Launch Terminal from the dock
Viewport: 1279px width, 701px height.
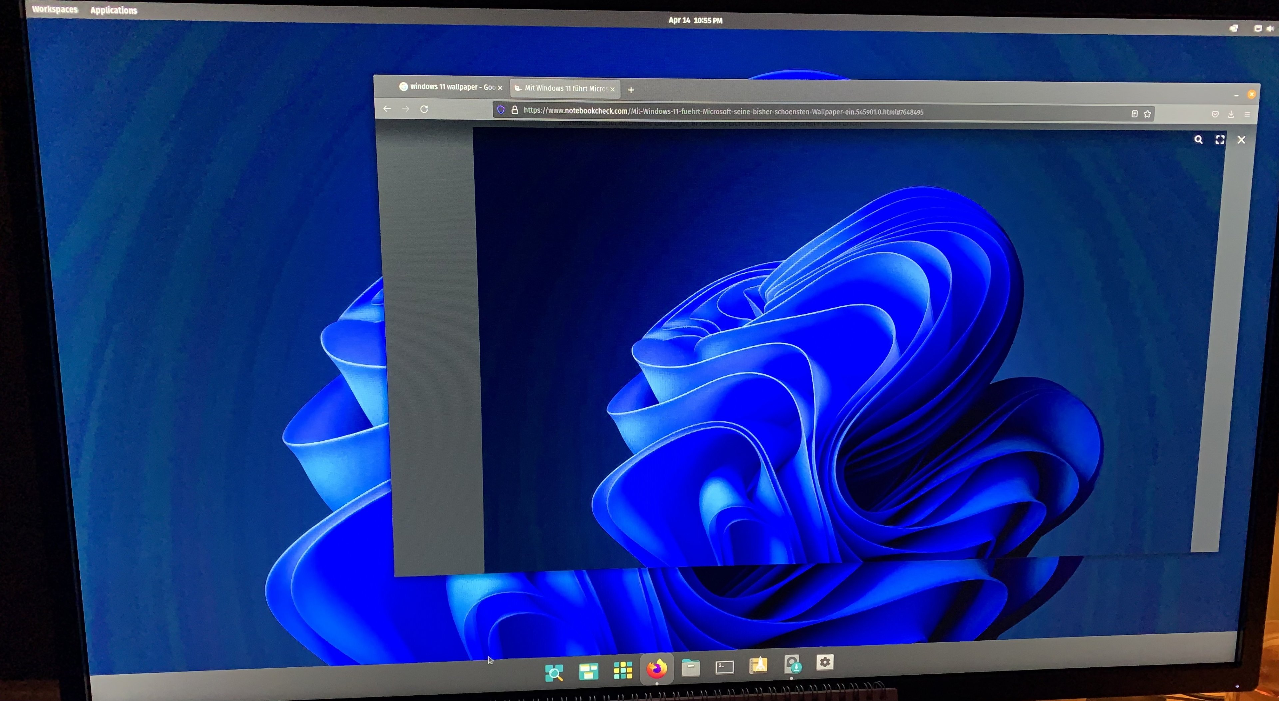click(724, 667)
